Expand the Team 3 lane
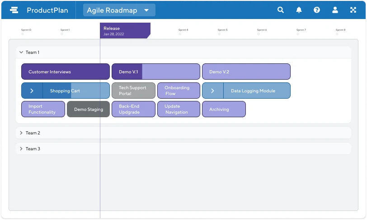 tap(21, 148)
